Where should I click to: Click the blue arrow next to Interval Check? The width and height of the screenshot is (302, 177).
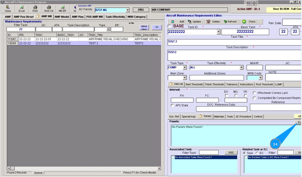[x=157, y=27]
